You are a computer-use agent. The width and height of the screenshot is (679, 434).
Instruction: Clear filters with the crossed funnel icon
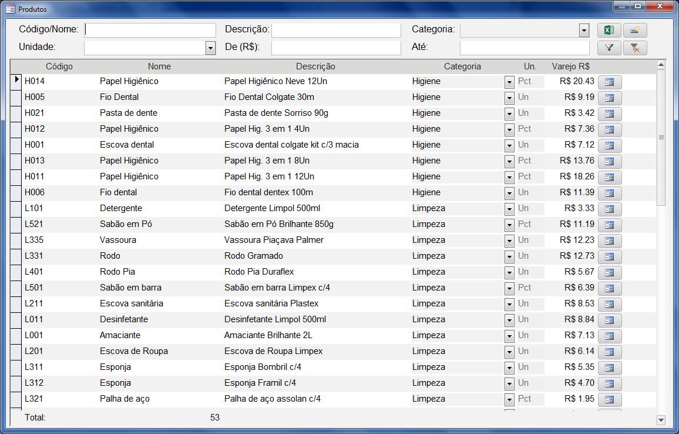[x=635, y=48]
